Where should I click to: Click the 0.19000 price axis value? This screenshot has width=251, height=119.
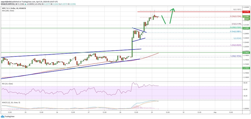point(246,73)
